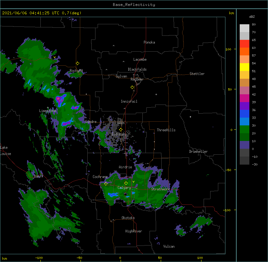268x262 pixels.
Task: Click the ThreeHills label
Action: (166, 130)
